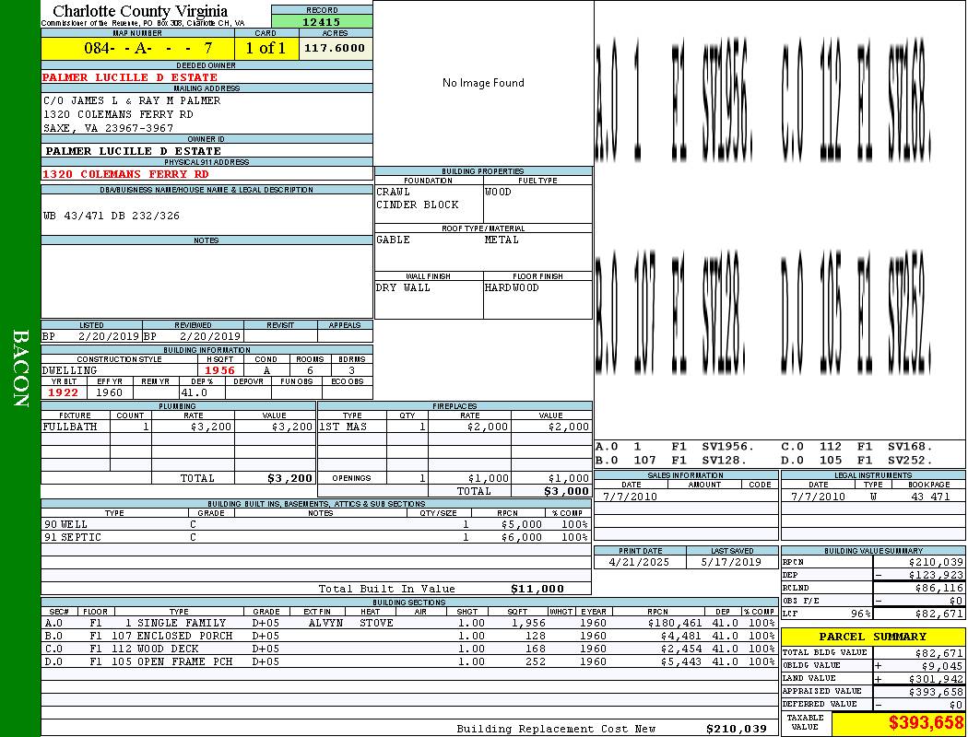This screenshot has height=737, width=968.
Task: Select 1ST MAS fireplace type
Action: pyautogui.click(x=343, y=427)
